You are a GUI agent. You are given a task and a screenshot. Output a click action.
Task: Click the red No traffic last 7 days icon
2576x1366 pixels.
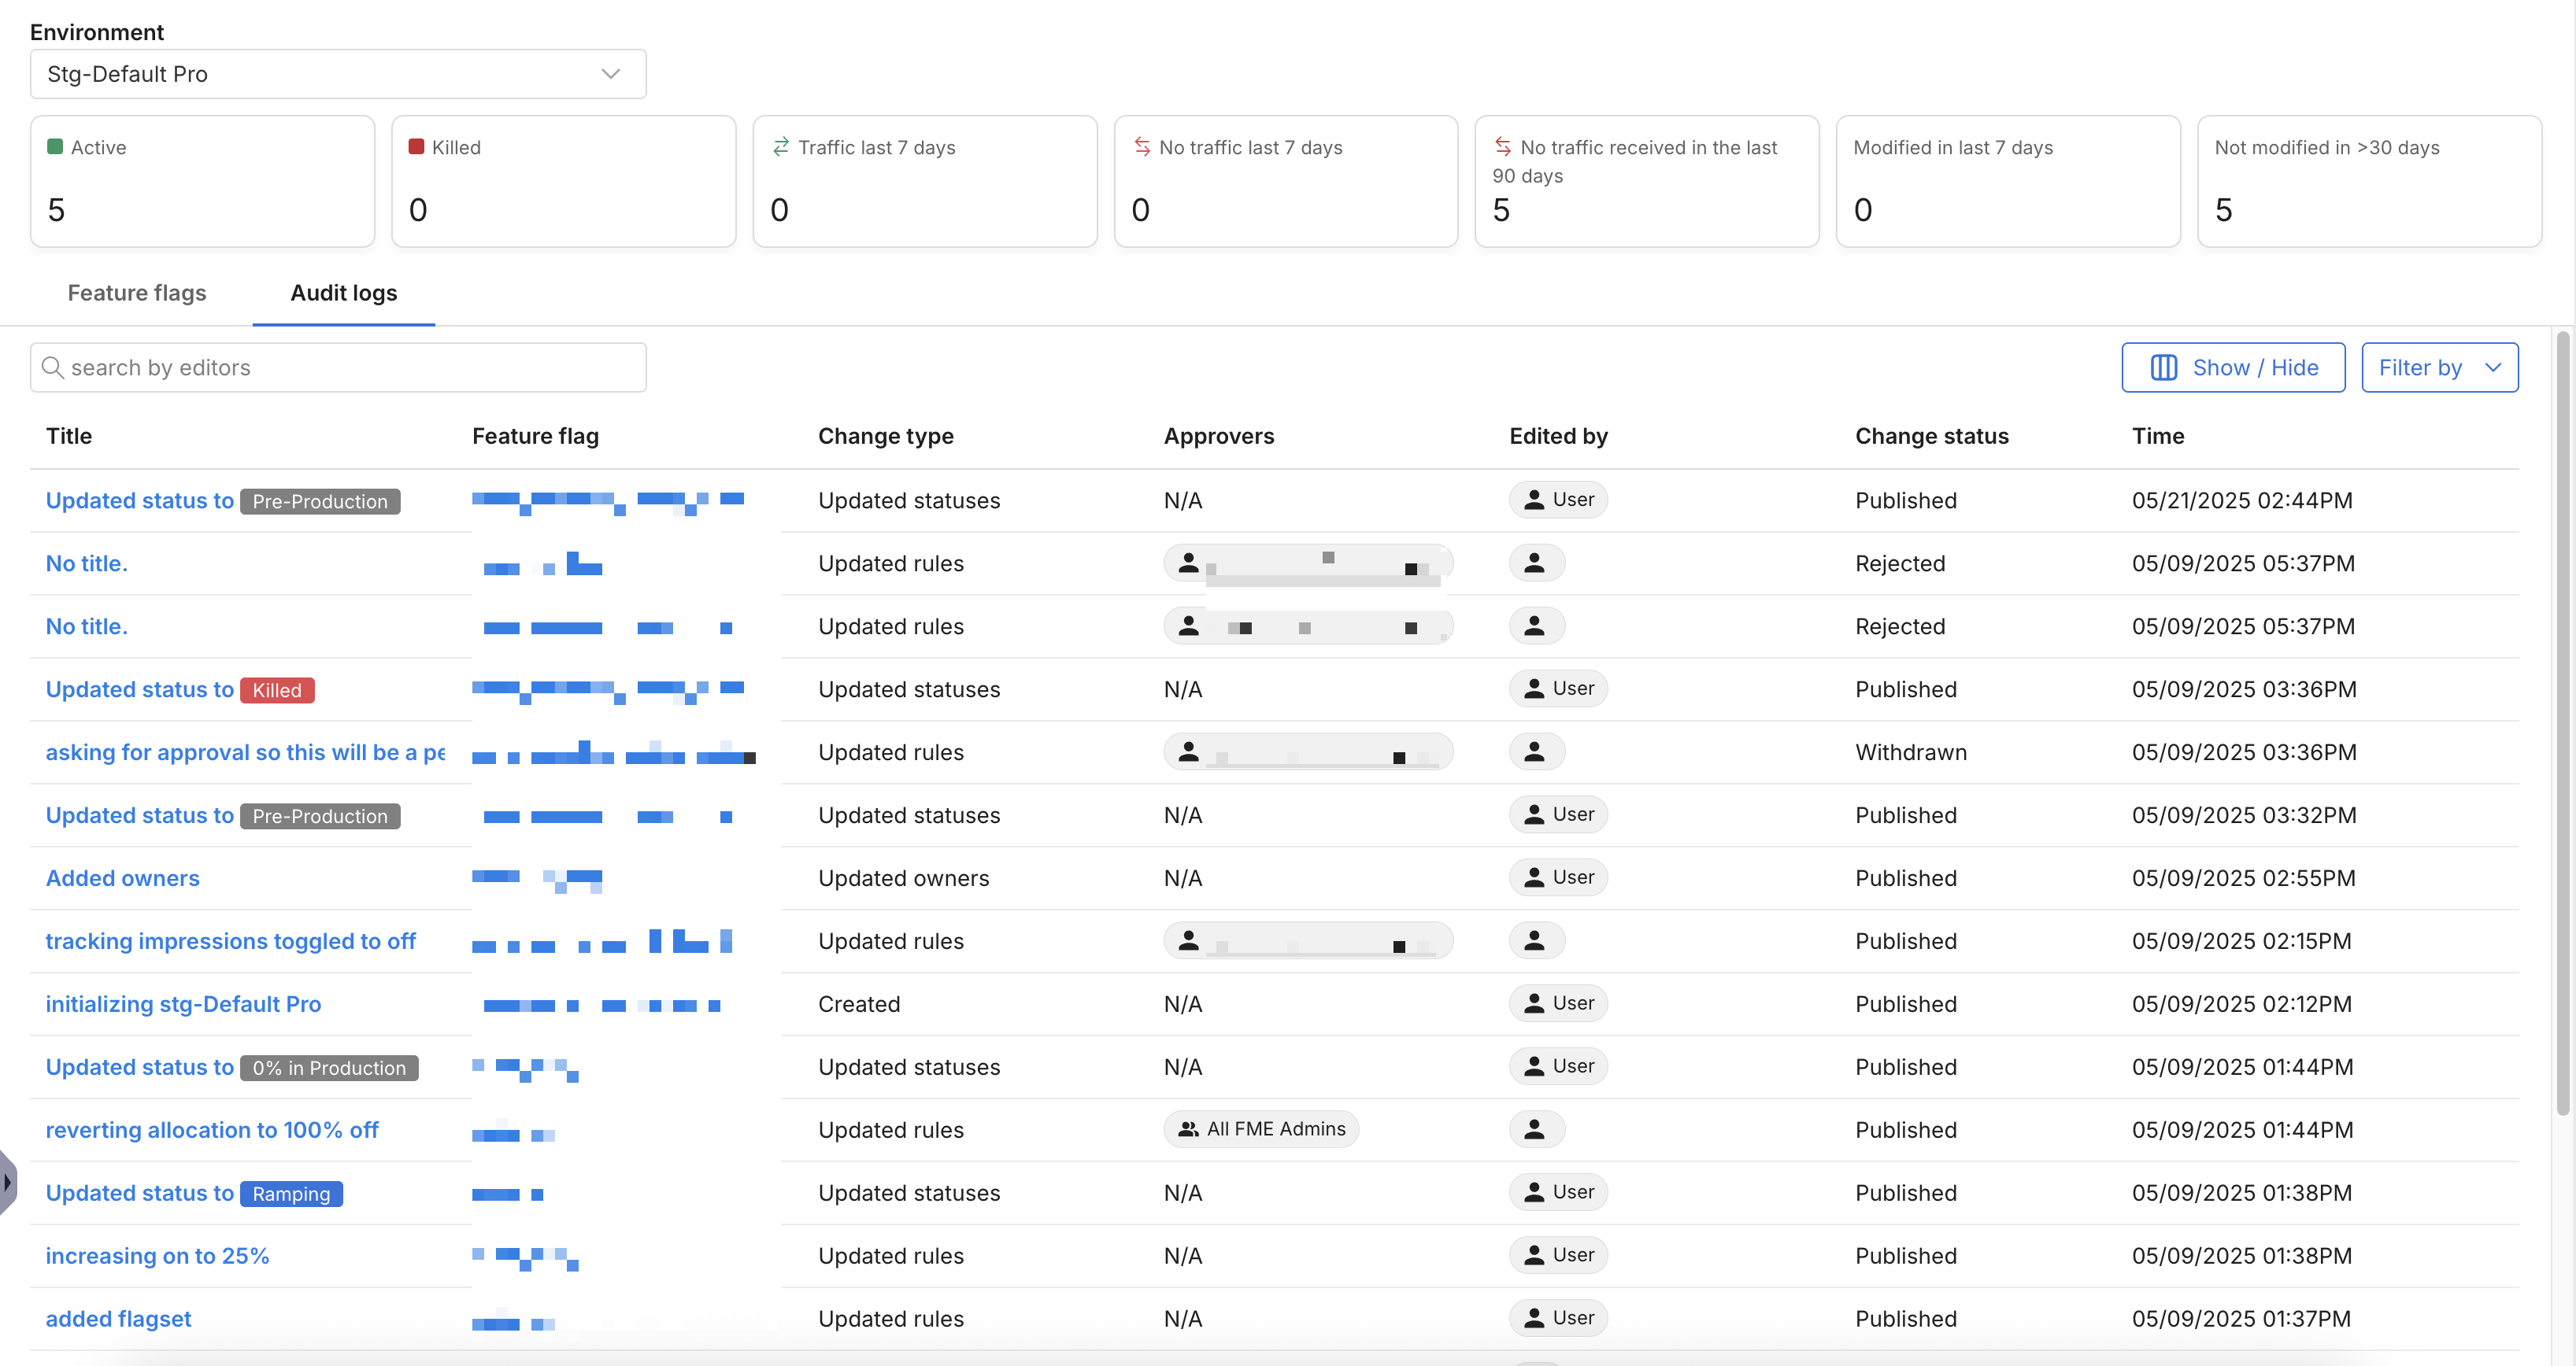pyautogui.click(x=1142, y=147)
